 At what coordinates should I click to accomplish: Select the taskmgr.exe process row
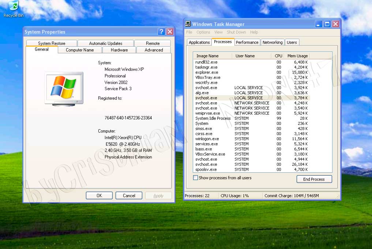[x=252, y=67]
